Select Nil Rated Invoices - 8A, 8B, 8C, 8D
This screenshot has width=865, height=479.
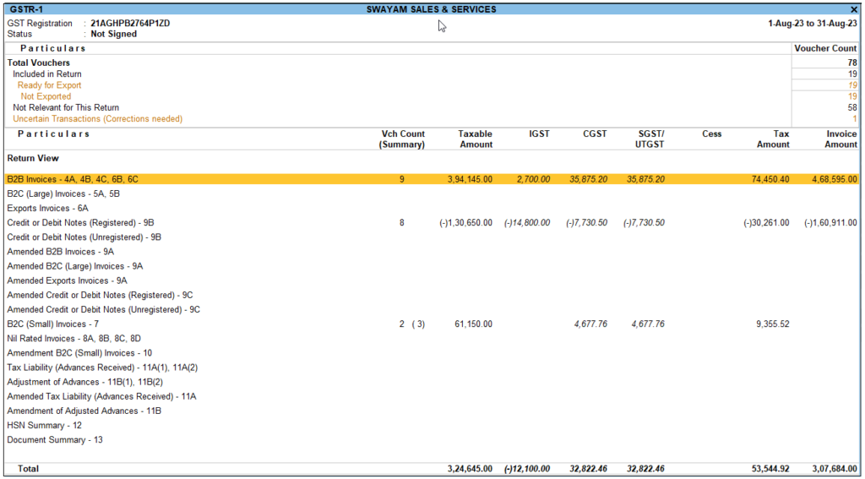74,338
